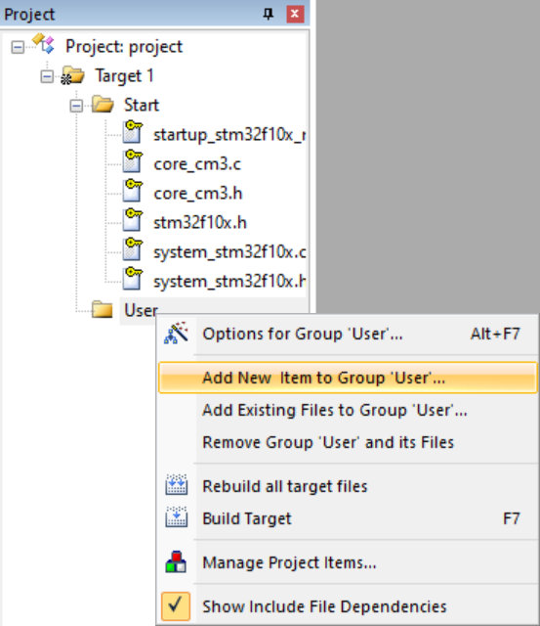
Task: Click the Manage Project Items colored blocks icon
Action: [x=176, y=561]
